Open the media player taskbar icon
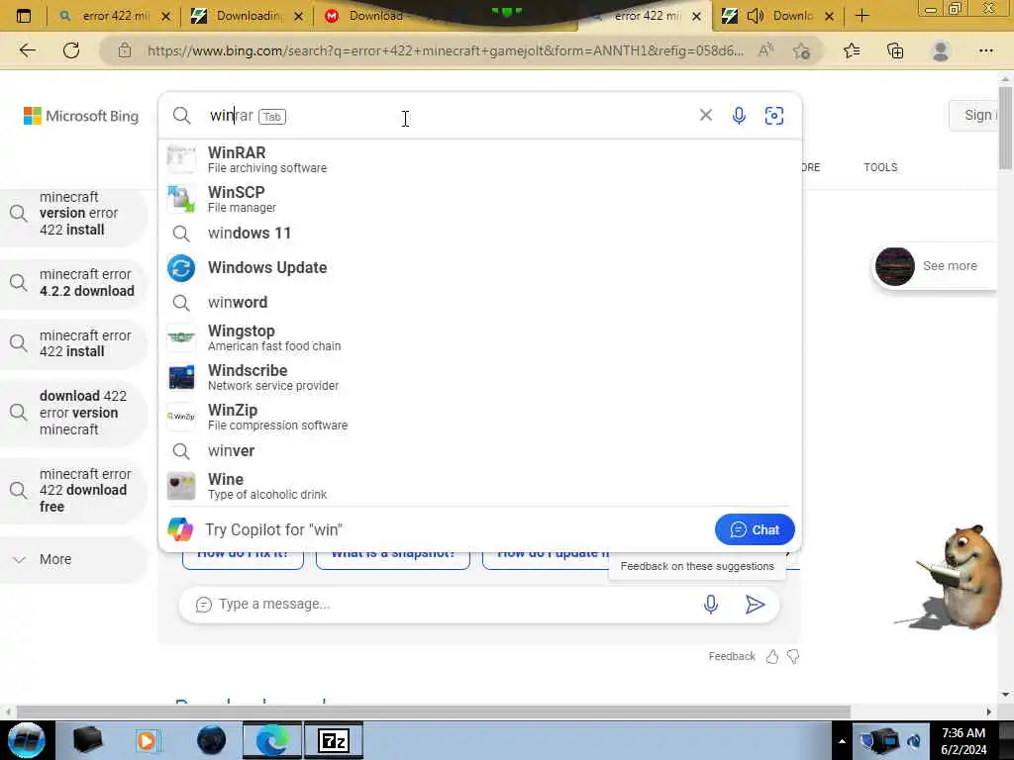The image size is (1014, 760). (147, 740)
